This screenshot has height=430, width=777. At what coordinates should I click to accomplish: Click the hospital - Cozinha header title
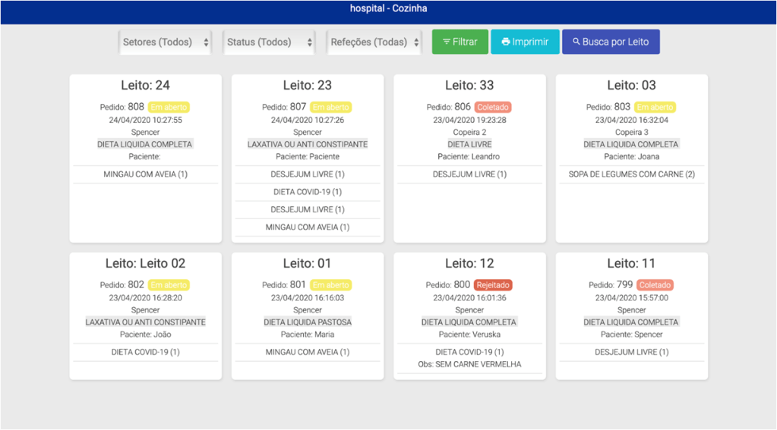(388, 9)
